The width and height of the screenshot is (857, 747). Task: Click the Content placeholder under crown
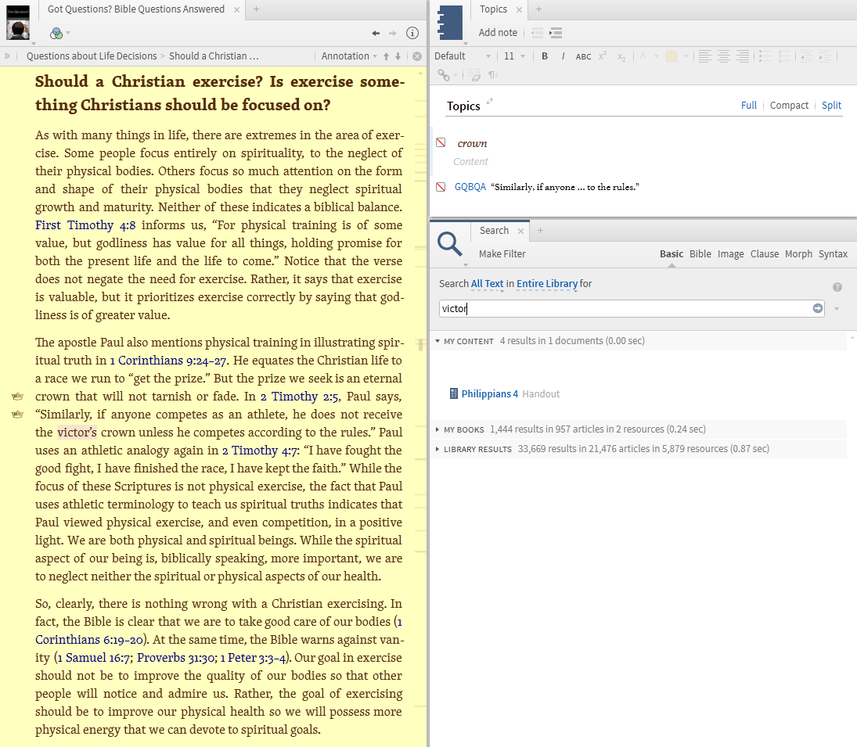click(x=470, y=162)
